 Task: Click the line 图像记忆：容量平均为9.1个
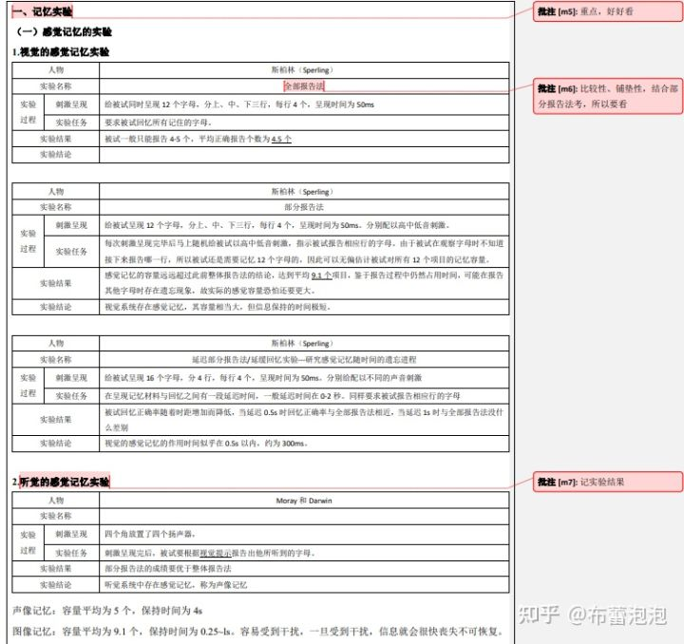[x=257, y=632]
